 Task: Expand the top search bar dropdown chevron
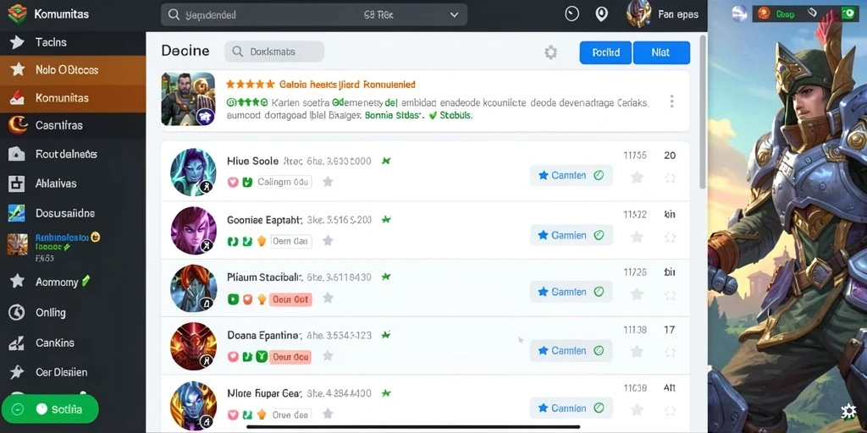click(454, 15)
